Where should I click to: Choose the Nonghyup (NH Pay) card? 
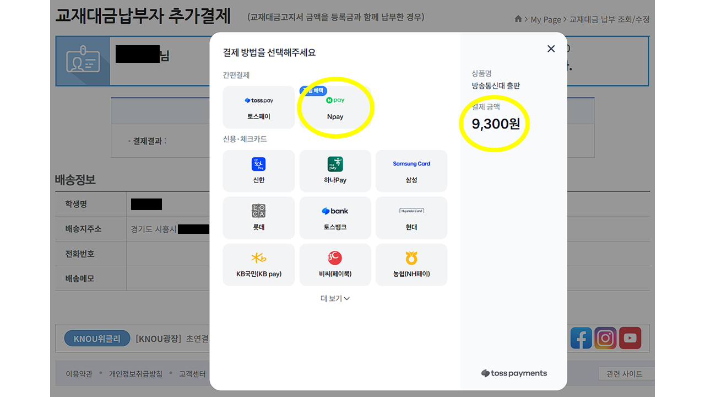pos(411,265)
